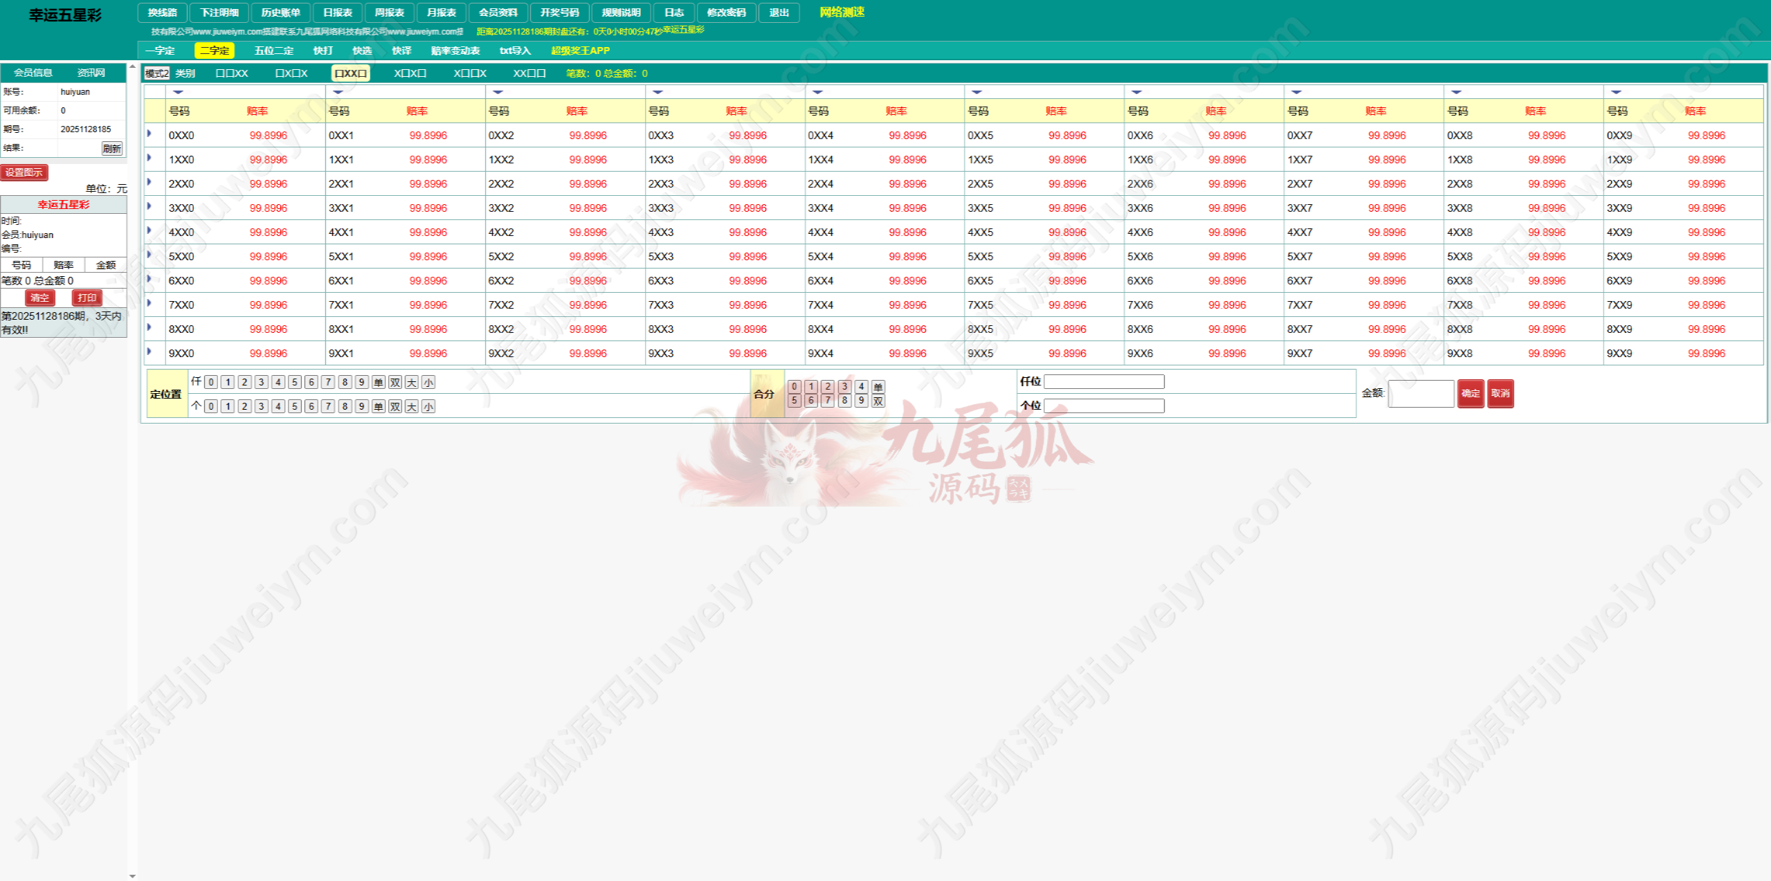Click the 5XX0 row arrow icon
The height and width of the screenshot is (881, 1771).
[x=149, y=255]
